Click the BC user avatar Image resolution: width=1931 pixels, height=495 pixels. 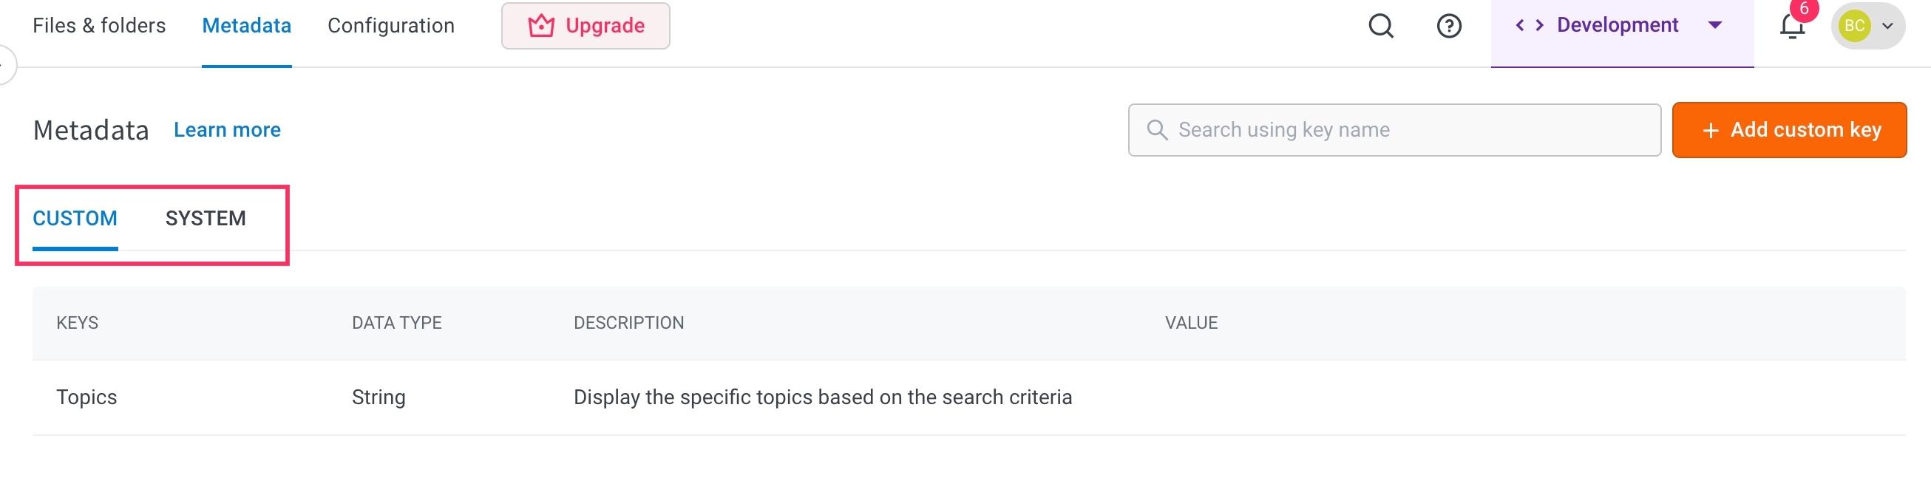pyautogui.click(x=1854, y=26)
